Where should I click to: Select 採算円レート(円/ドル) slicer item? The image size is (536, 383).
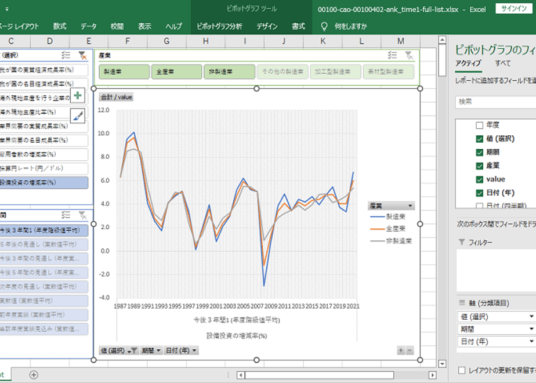tap(44, 168)
